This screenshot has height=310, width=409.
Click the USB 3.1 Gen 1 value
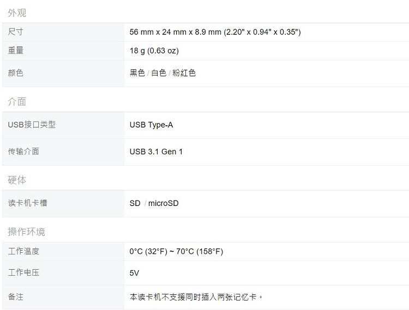point(156,151)
